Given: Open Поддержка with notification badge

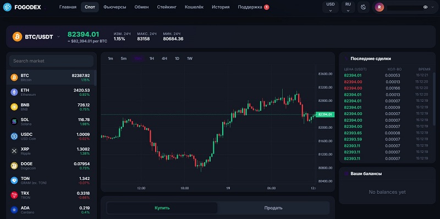Looking at the screenshot, I should [253, 7].
